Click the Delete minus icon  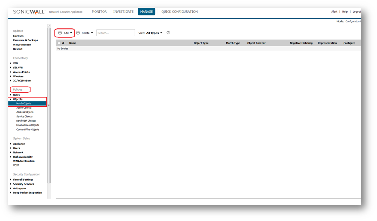(78, 33)
